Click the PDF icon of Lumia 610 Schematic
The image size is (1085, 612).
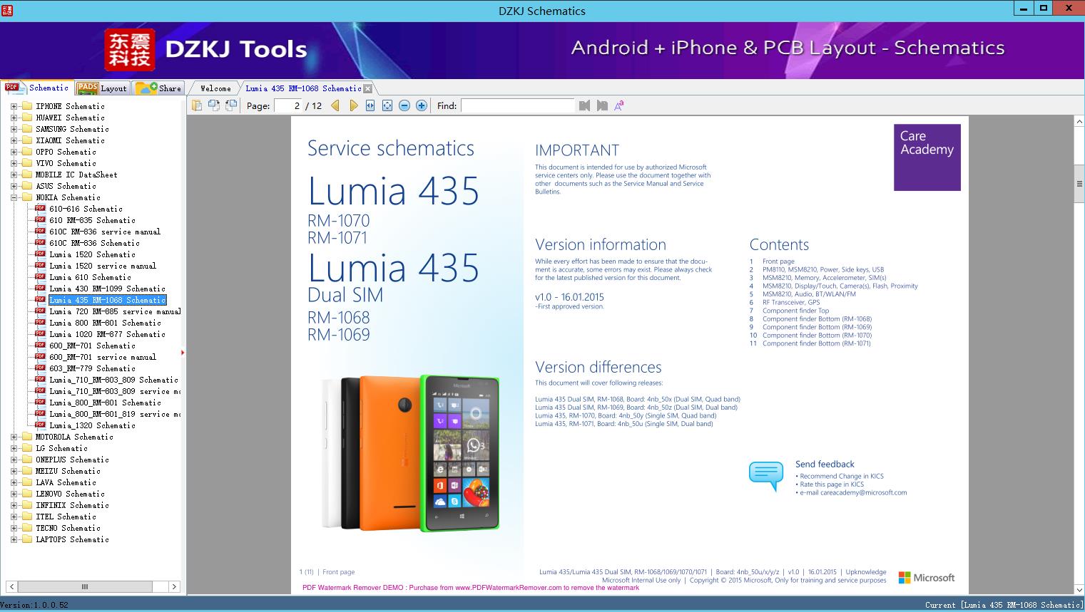coord(41,277)
